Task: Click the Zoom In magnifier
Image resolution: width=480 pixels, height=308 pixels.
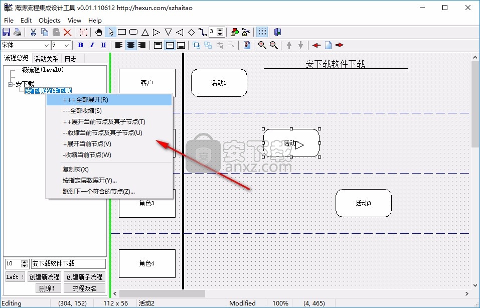Action: (x=262, y=45)
